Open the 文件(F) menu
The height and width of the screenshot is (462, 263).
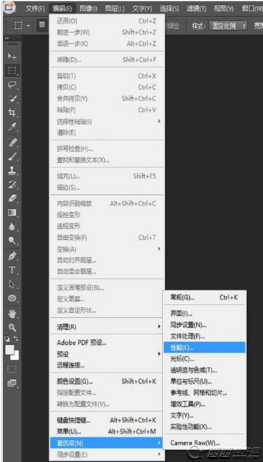coord(35,9)
